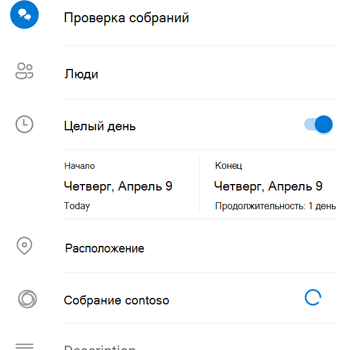Click the clock icon beside Целый день
The width and height of the screenshot is (350, 350).
click(25, 124)
